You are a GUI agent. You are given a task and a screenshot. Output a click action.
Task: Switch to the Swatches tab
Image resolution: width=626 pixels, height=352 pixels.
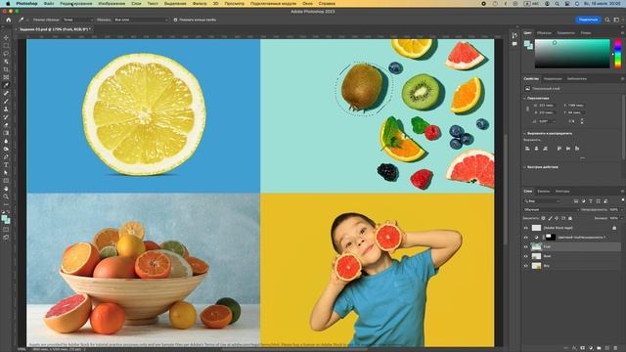tap(544, 33)
